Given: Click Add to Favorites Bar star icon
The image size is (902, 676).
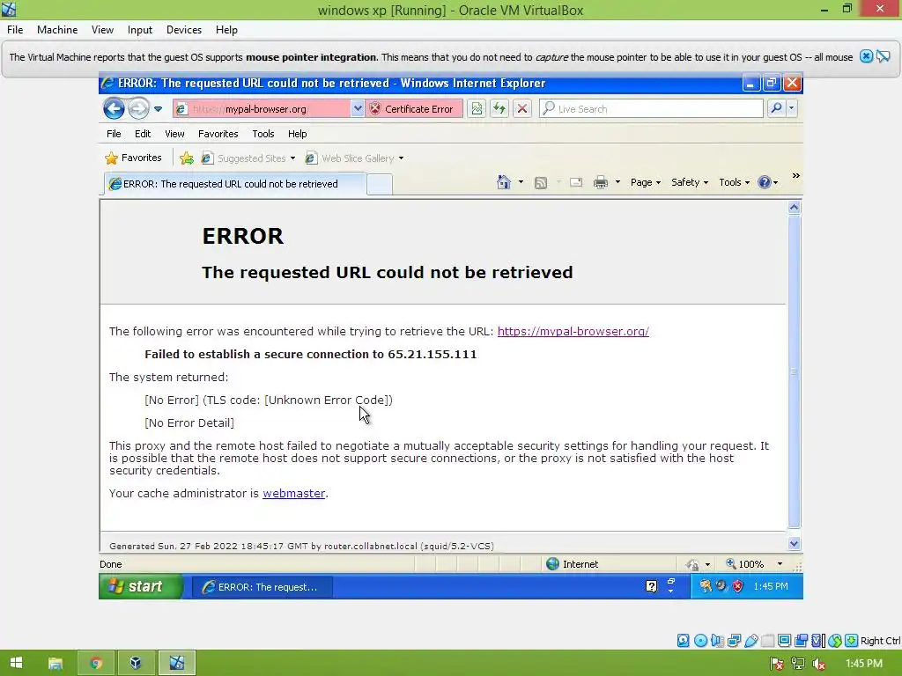Looking at the screenshot, I should click(x=187, y=158).
